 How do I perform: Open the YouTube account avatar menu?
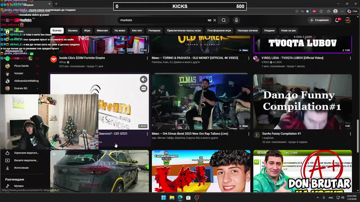tap(348, 20)
